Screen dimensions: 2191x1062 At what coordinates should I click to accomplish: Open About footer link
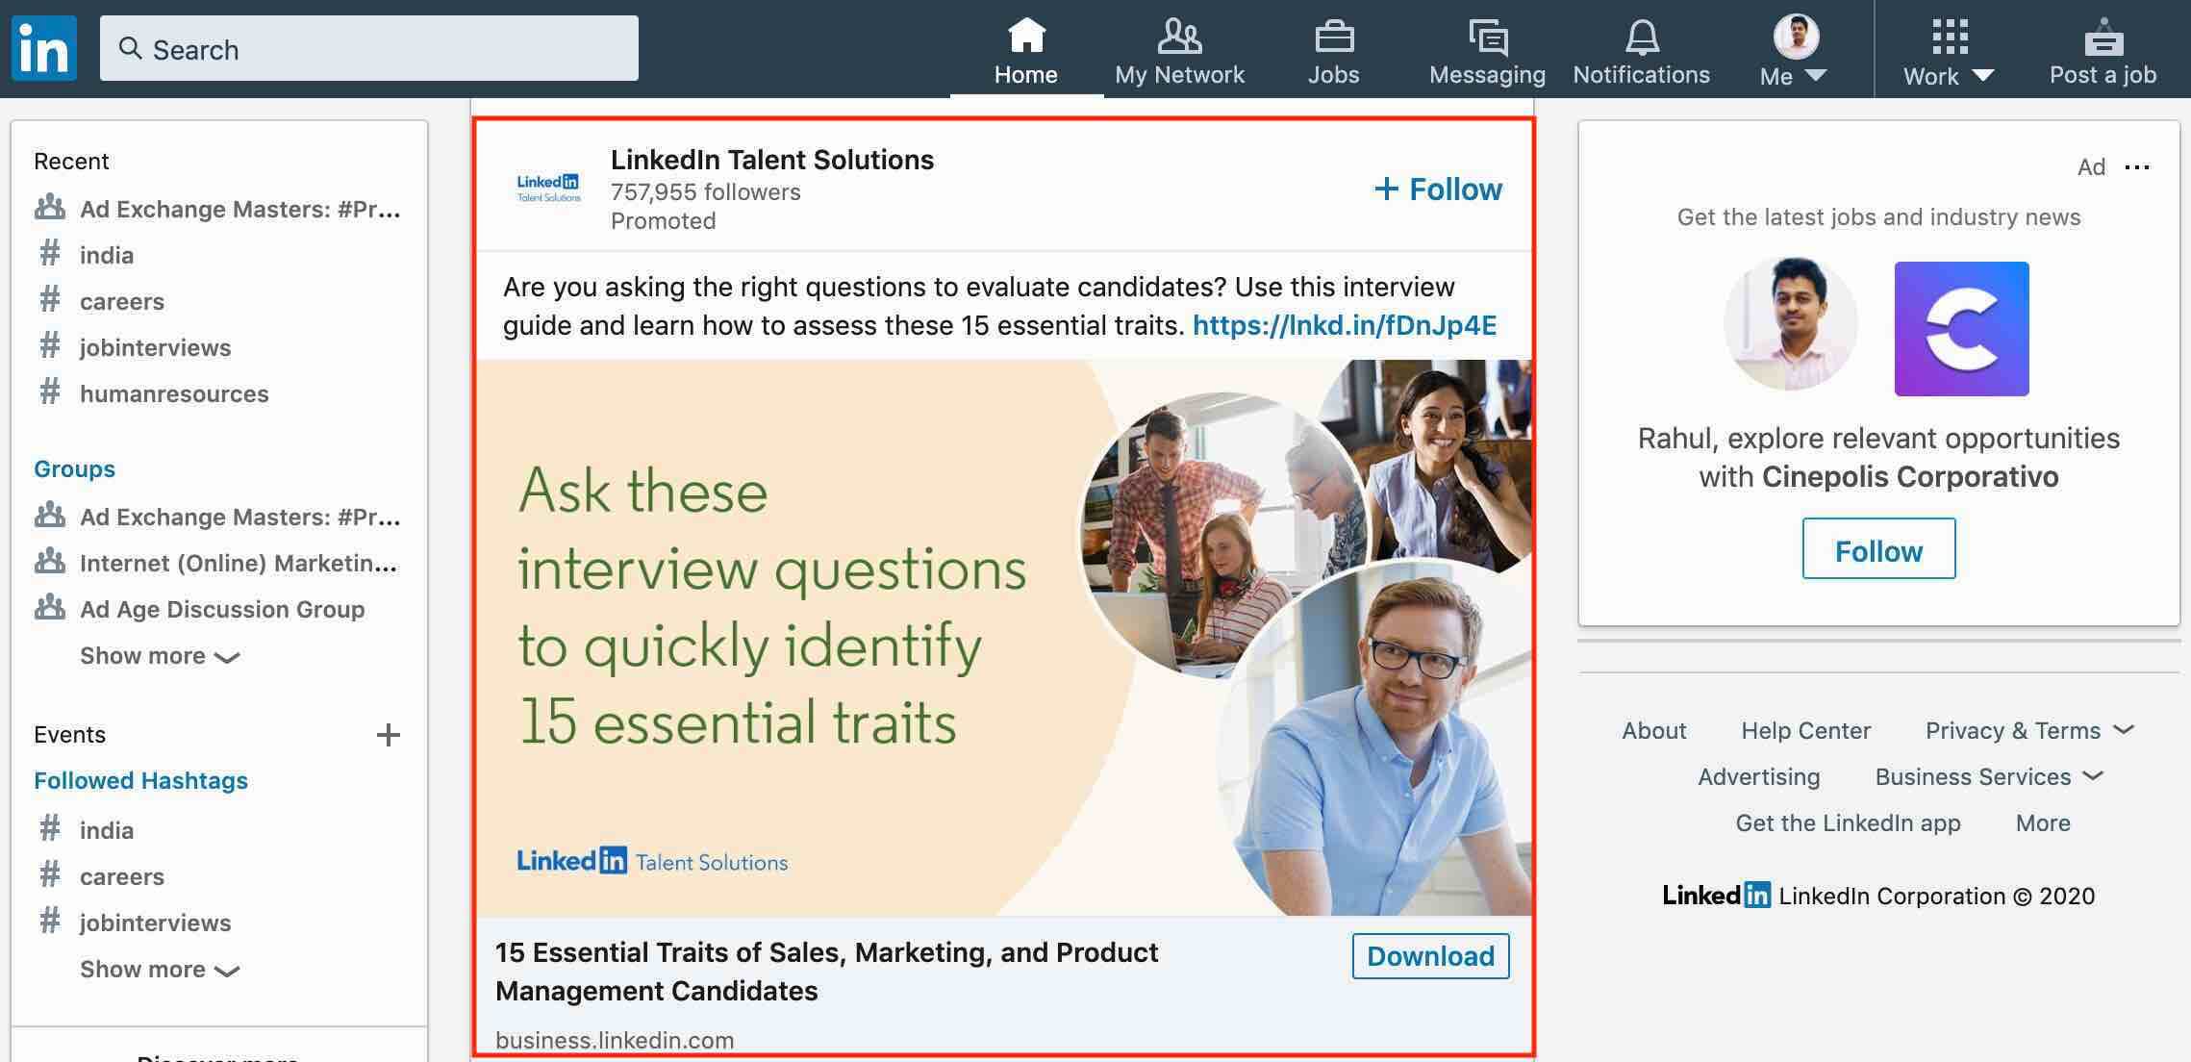click(x=1653, y=730)
